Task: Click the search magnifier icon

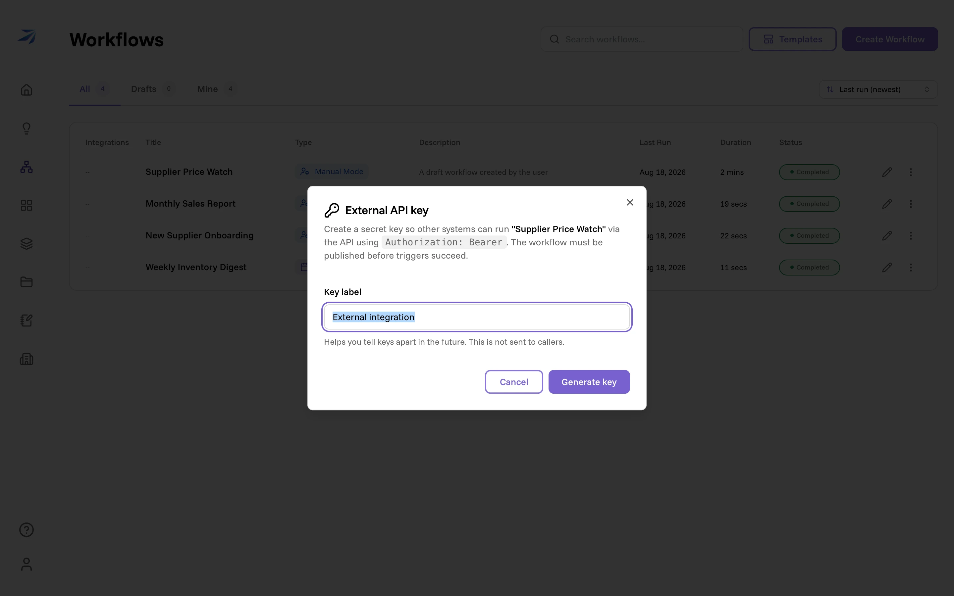Action: point(554,39)
